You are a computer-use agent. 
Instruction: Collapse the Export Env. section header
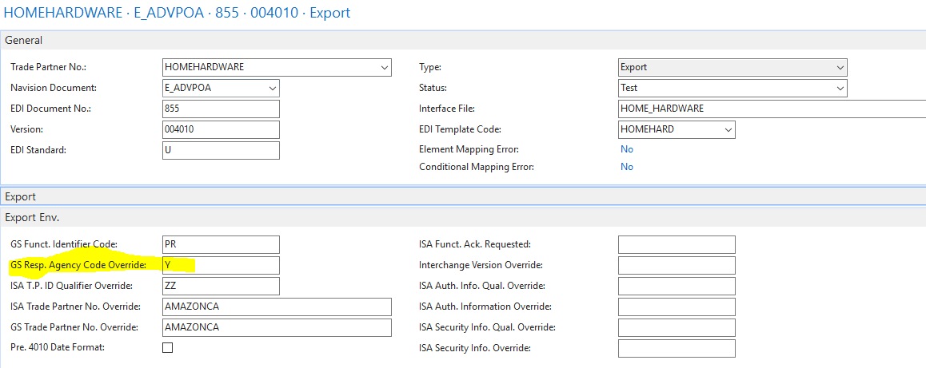(463, 218)
